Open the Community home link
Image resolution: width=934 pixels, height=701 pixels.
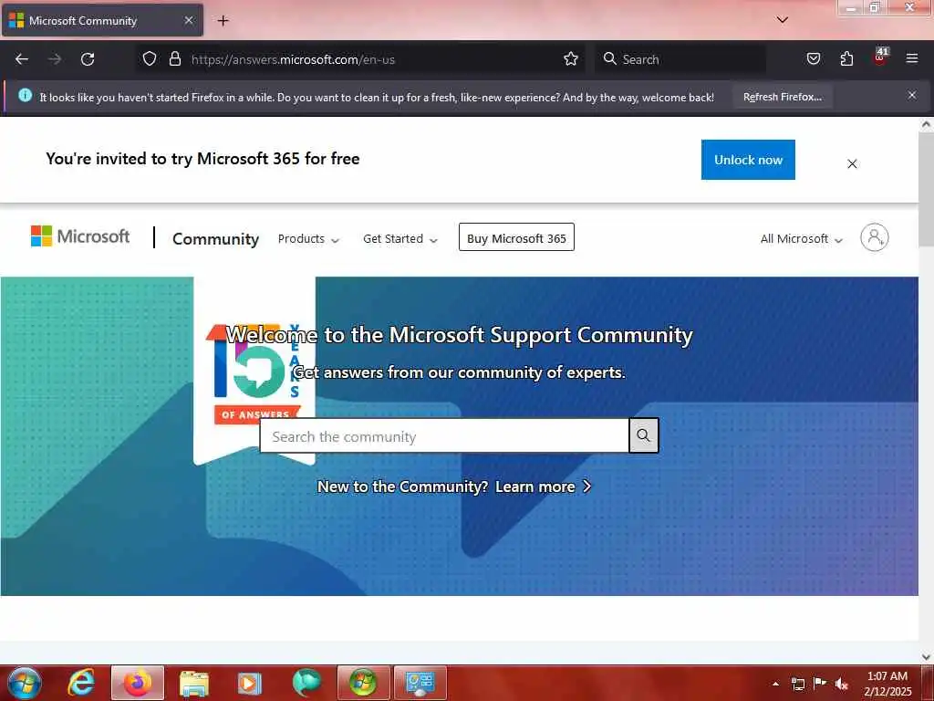point(215,239)
